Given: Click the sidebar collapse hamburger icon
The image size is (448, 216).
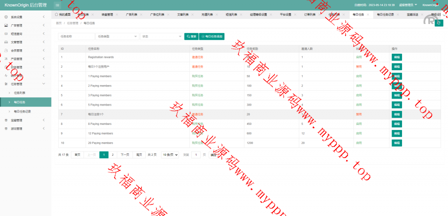Looking at the screenshot, I should point(57,5).
